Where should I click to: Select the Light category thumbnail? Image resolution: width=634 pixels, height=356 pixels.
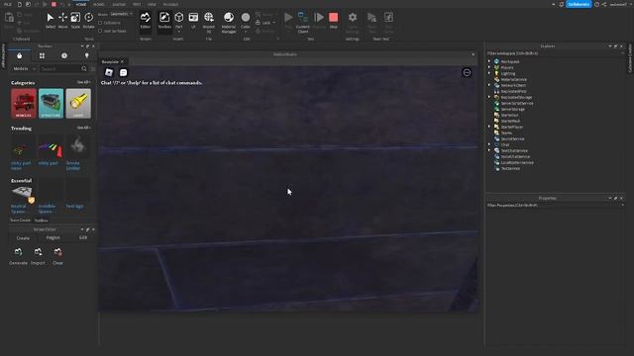coord(78,103)
